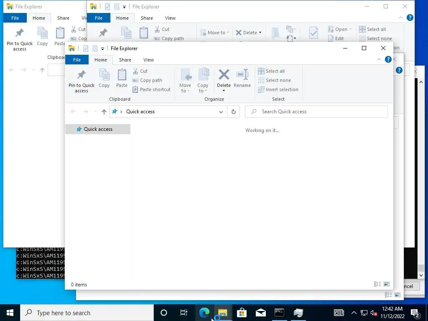
Task: Click Copy path in middle File Explorer window
Action: point(169,38)
